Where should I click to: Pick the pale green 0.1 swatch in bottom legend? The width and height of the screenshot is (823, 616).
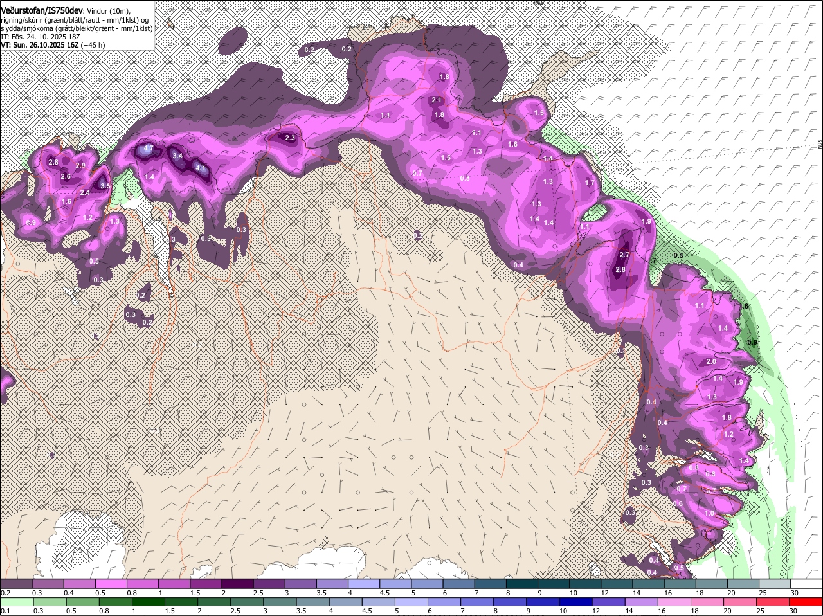15,601
